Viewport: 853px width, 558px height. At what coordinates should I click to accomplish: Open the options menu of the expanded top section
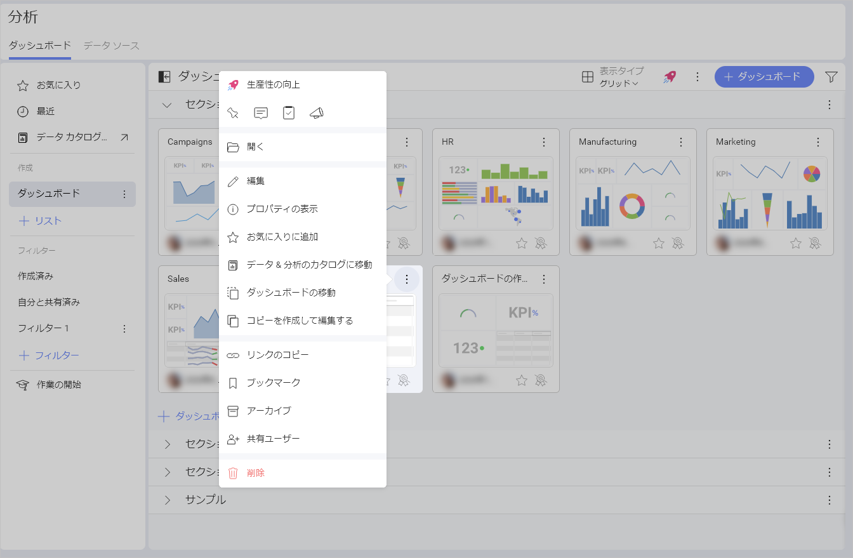pos(830,105)
